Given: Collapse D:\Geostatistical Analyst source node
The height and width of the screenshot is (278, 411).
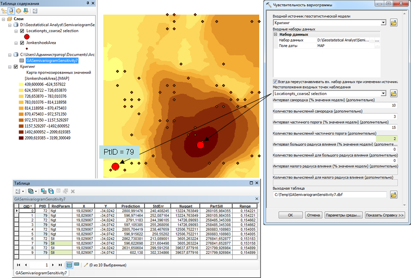Looking at the screenshot, I should click(10, 25).
